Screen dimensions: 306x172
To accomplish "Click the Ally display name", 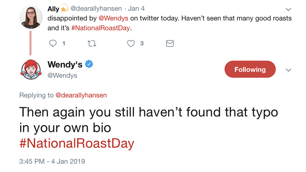I will click(x=54, y=9).
